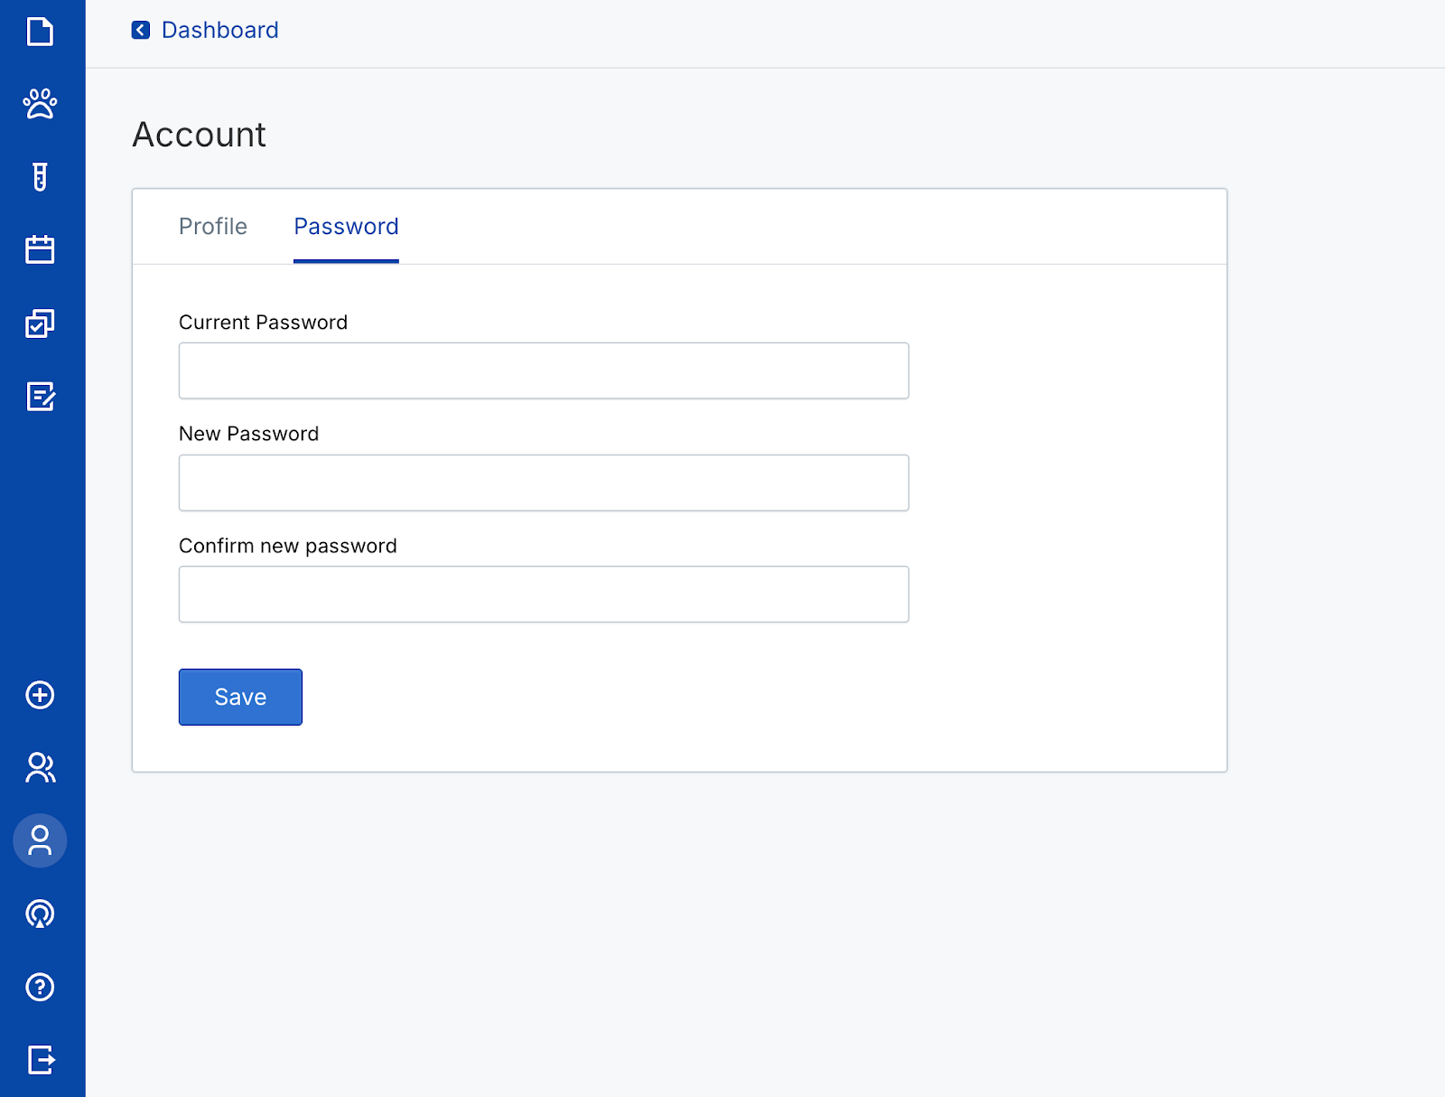Open the checkbox tasks icon in sidebar
1445x1097 pixels.
pyautogui.click(x=40, y=323)
